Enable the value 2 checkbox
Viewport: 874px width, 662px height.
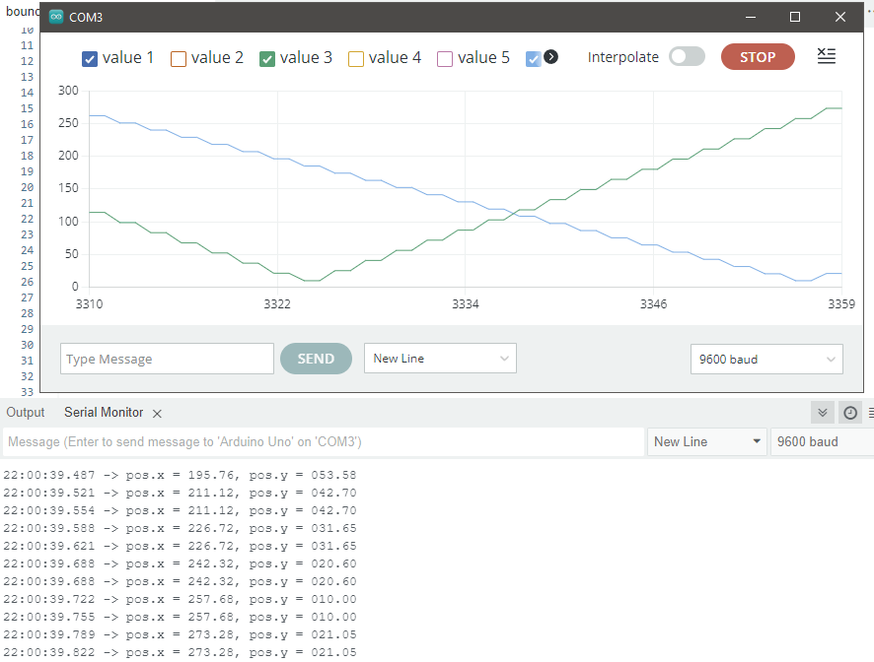click(179, 59)
